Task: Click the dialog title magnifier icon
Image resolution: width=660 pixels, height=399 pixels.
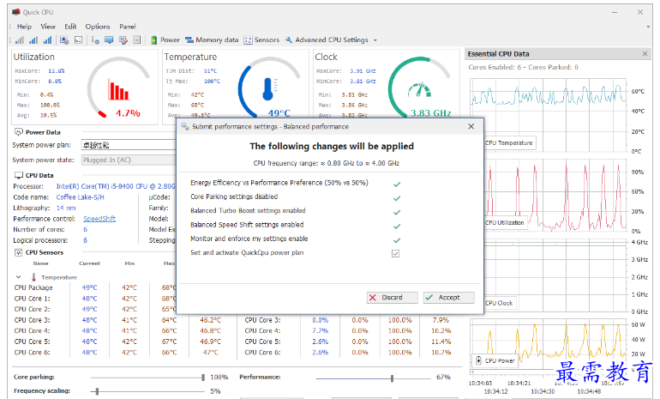Action: (185, 126)
